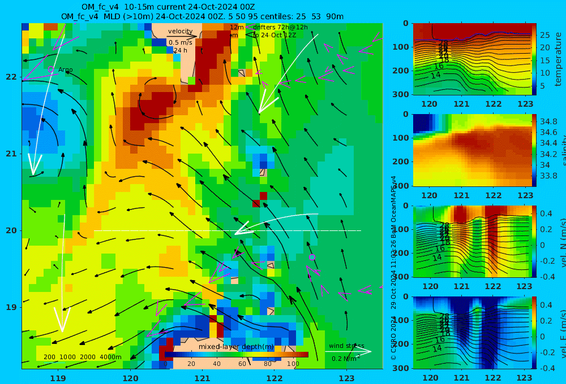
Task: Click the "34.8" tick on the salinity colorbar
Action: (548, 121)
